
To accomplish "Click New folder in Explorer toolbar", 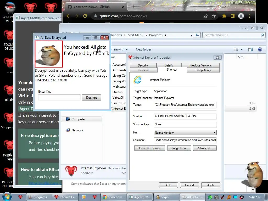I will click(143, 49).
